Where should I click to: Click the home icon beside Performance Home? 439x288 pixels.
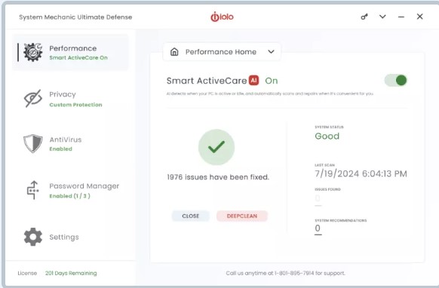click(x=174, y=52)
